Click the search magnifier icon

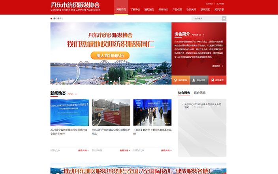(224, 18)
